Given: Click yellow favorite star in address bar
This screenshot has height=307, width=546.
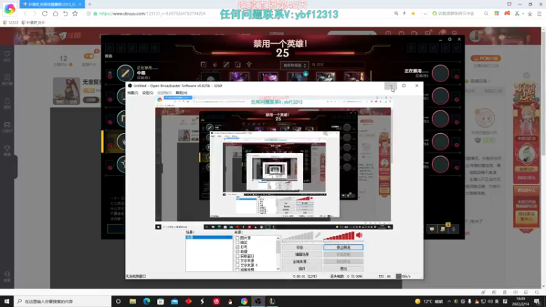Looking at the screenshot, I should 413,14.
